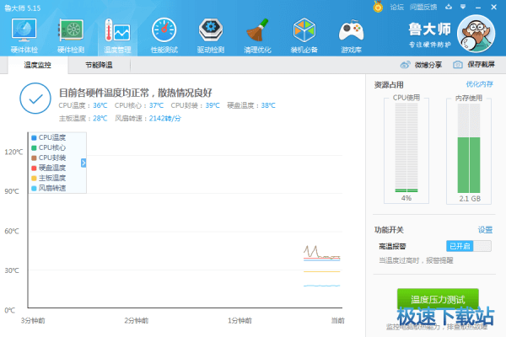The height and width of the screenshot is (337, 506).
Task: Click the 功能开关 heading
Action: 389,230
